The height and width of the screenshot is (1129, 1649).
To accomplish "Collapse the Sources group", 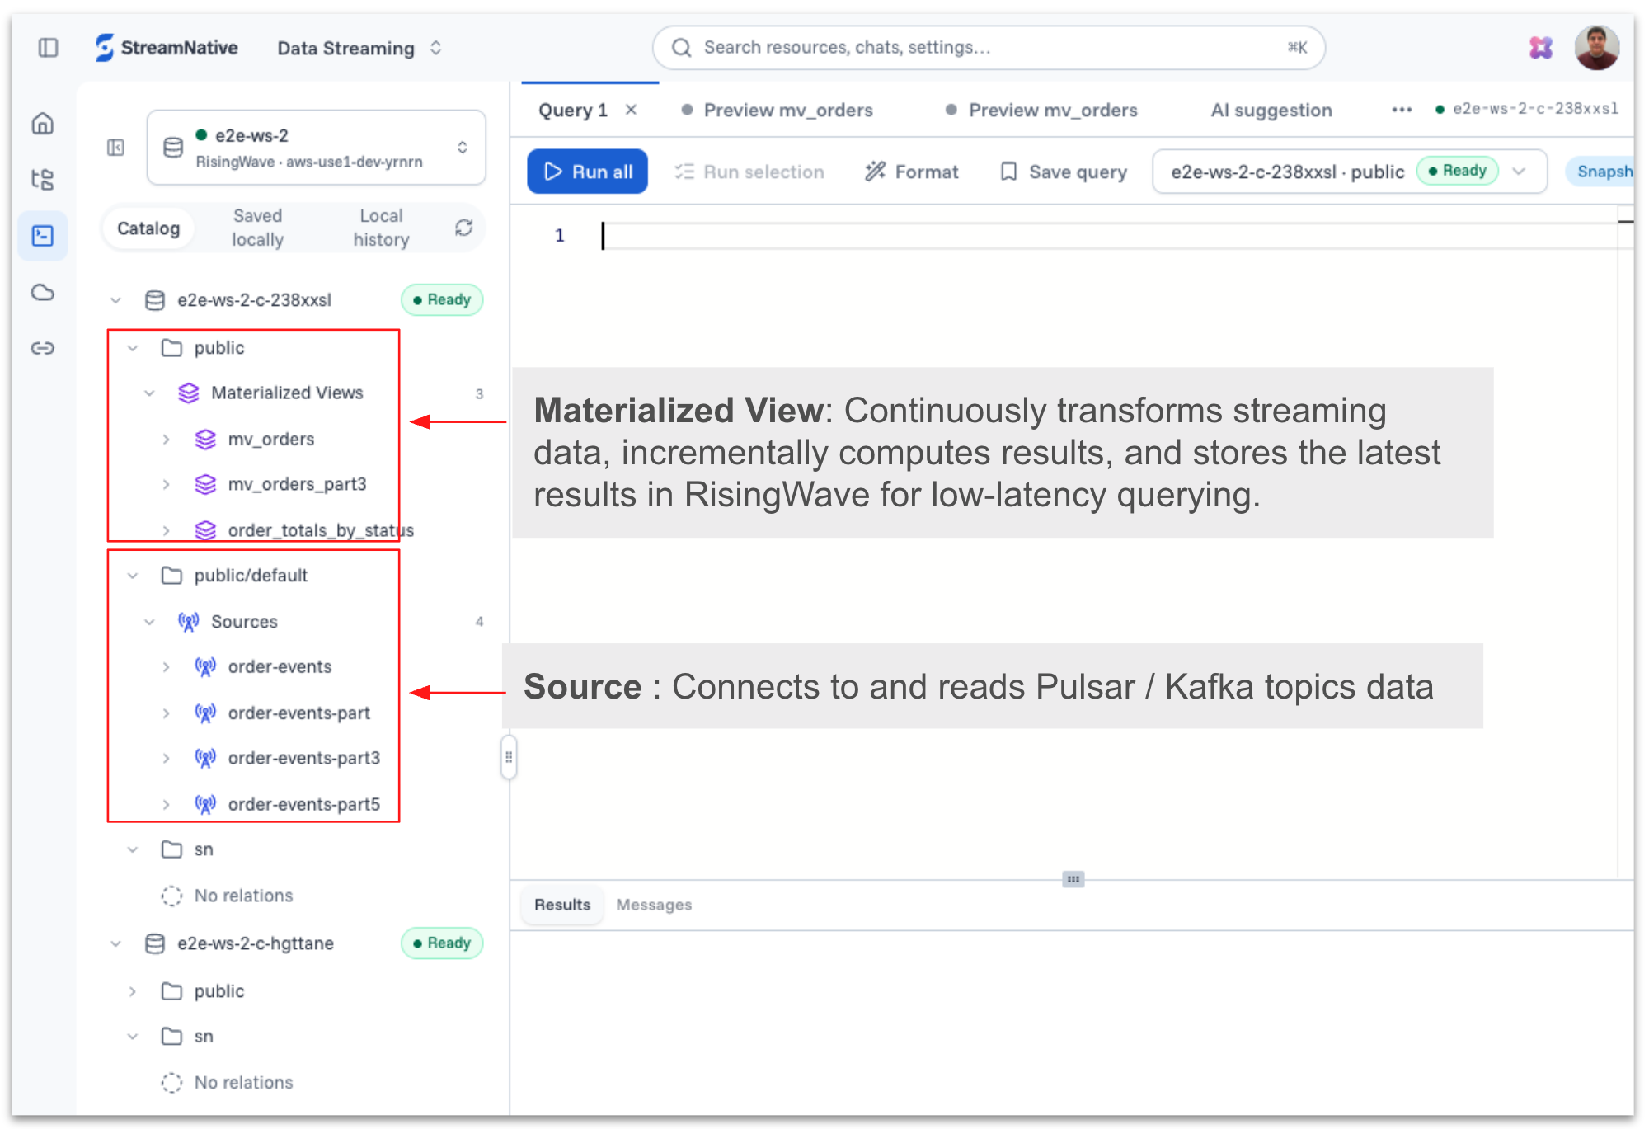I will tap(149, 622).
